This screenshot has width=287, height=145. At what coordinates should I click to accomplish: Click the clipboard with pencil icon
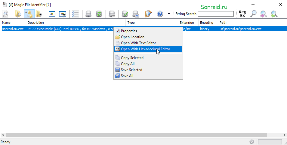pos(148,14)
